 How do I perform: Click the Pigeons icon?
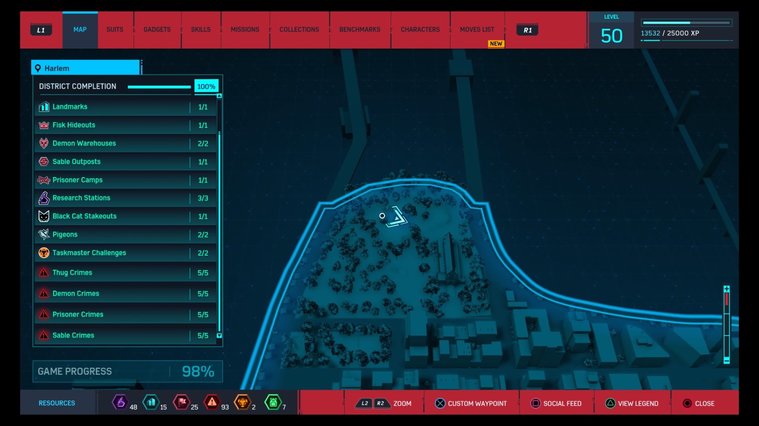pyautogui.click(x=44, y=234)
